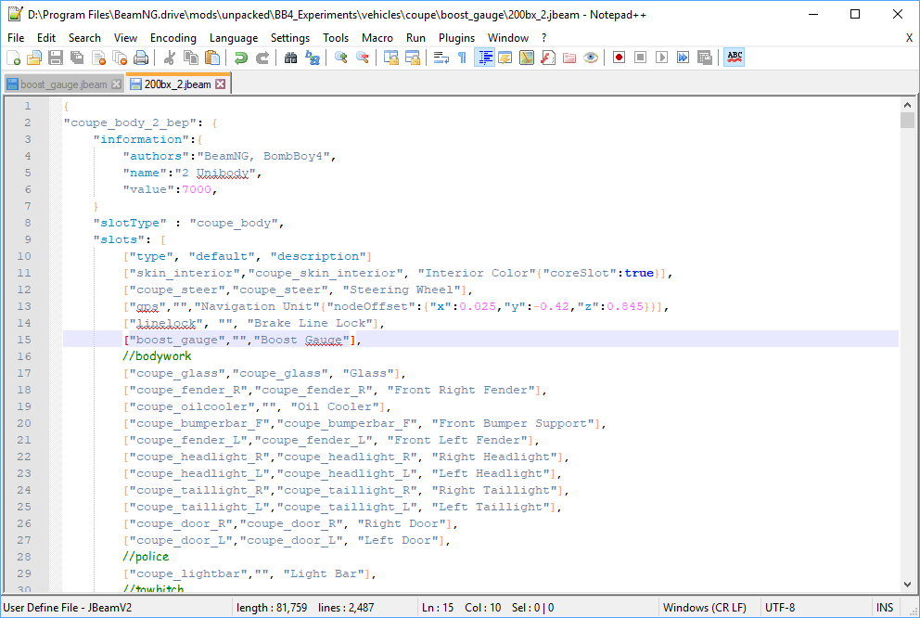Open the ? help menu
This screenshot has height=618, width=920.
[543, 37]
